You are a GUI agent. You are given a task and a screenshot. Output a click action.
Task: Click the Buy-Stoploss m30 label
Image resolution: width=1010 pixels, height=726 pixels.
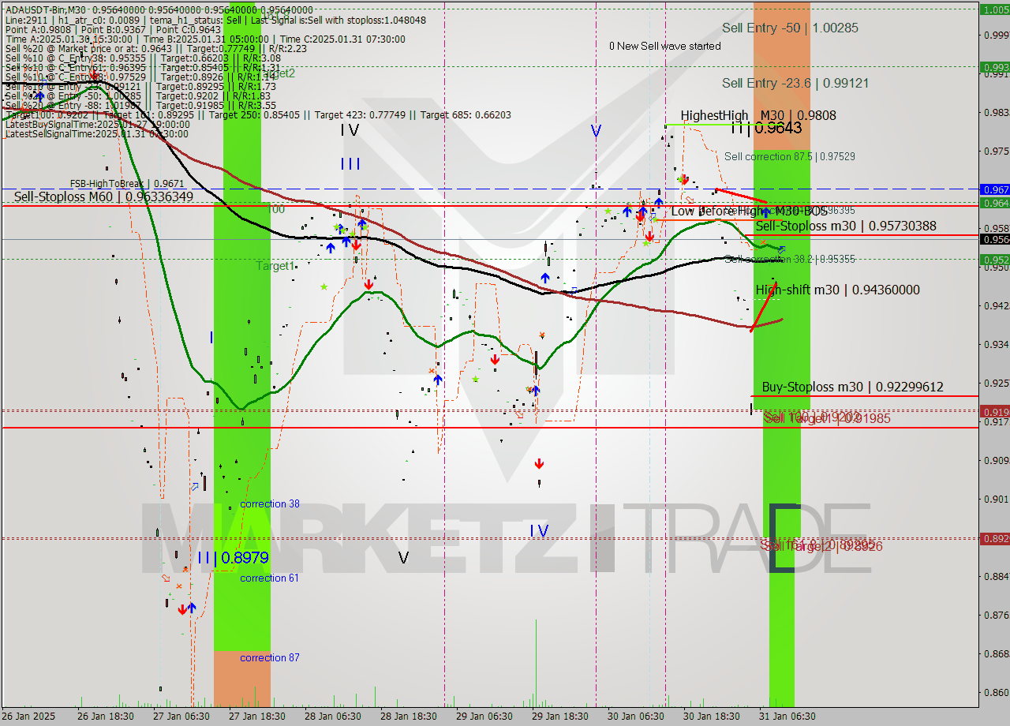(852, 387)
